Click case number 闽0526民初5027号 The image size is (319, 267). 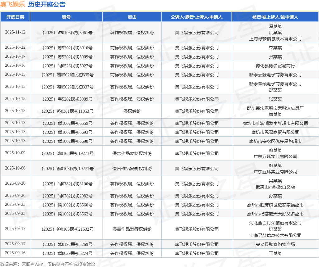[x=68, y=66]
